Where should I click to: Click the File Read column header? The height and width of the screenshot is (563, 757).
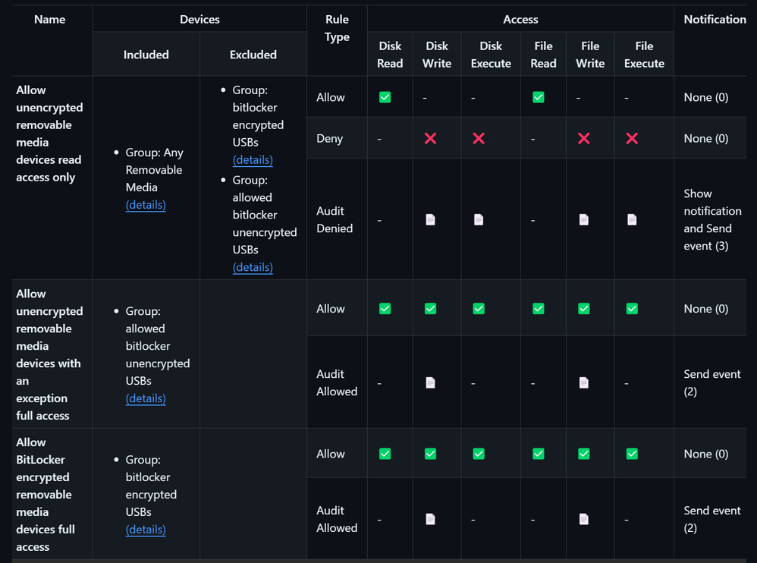point(543,55)
